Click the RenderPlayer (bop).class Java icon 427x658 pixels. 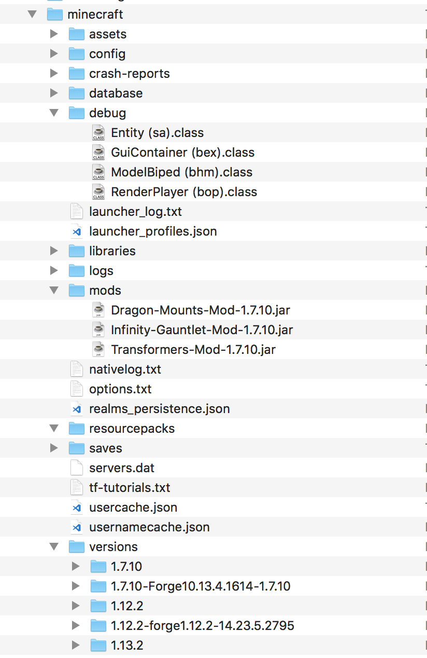coord(98,191)
